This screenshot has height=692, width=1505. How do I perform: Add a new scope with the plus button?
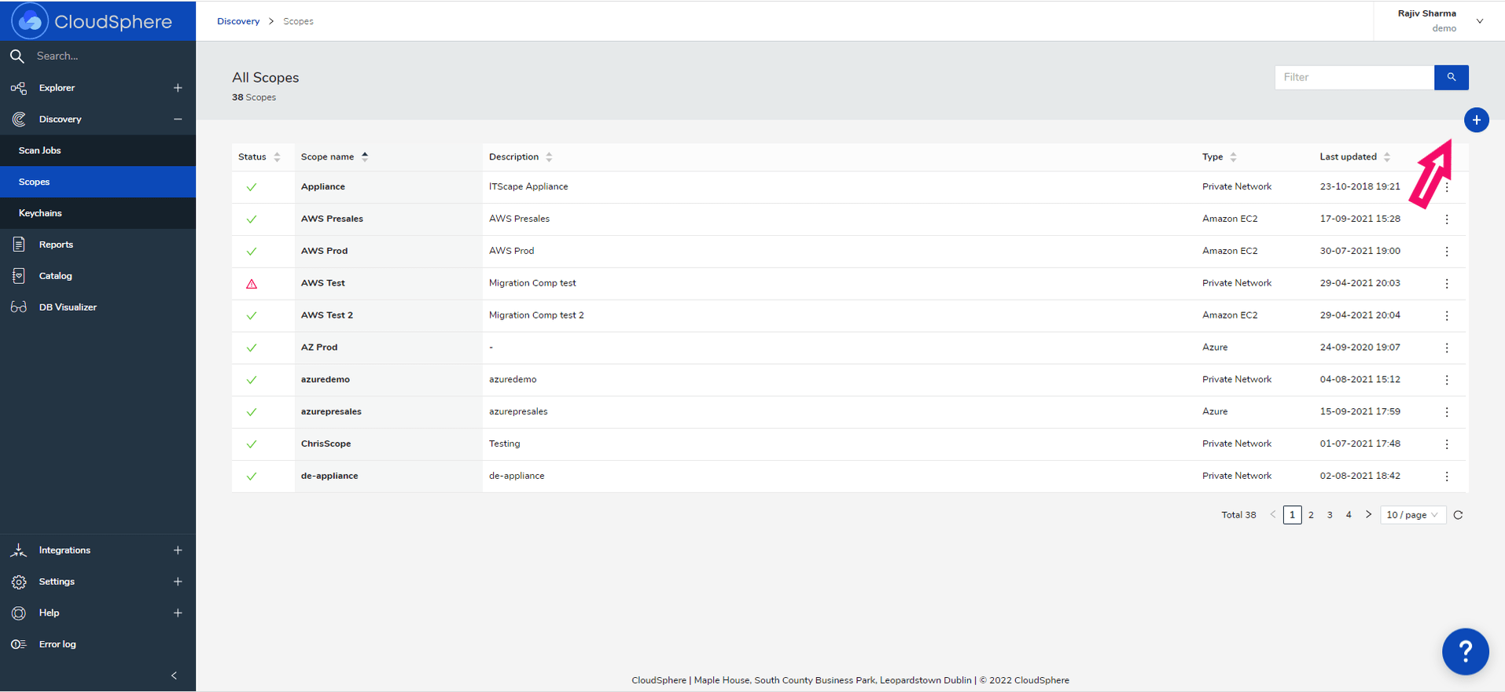tap(1477, 120)
